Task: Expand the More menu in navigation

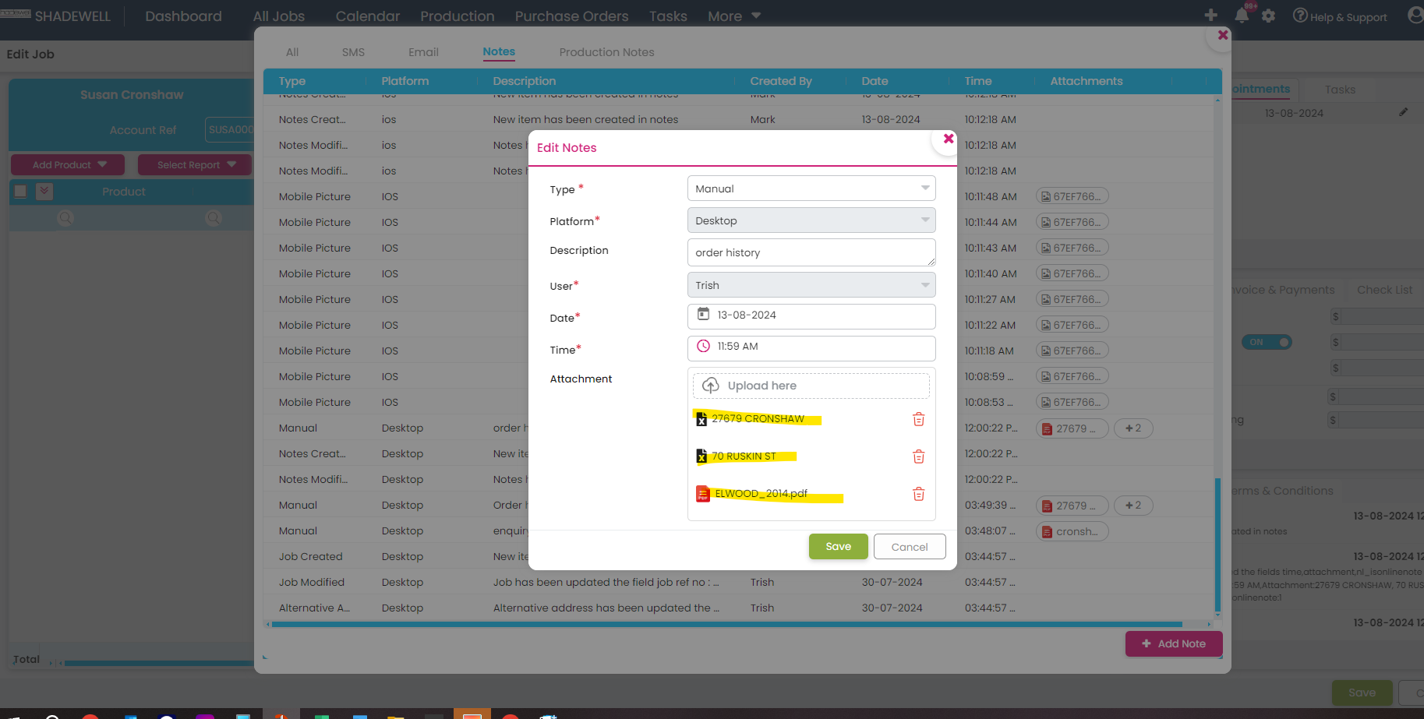Action: 733,16
